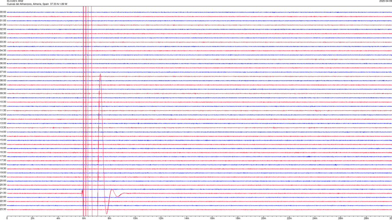
Task: Select the 15:00 trace time label
Action: coord(3,140)
